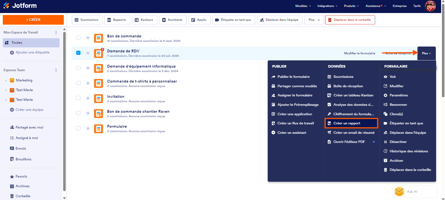Click the Ouvrir l'éditeur PDF icon
This screenshot has width=445, height=200.
[329, 142]
